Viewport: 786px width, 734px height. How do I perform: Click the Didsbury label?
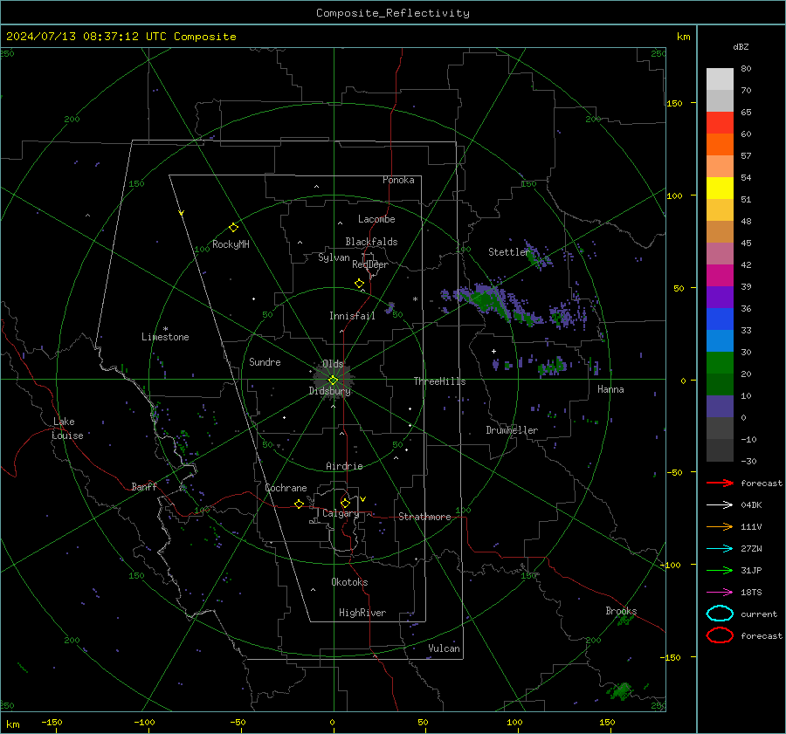coord(329,391)
